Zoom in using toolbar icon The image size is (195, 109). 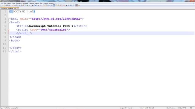tap(38, 5)
